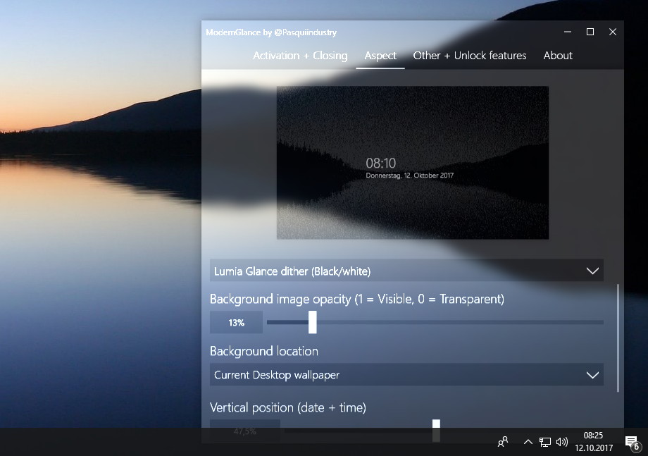Switch to the Activation + Closing tab

[300, 56]
